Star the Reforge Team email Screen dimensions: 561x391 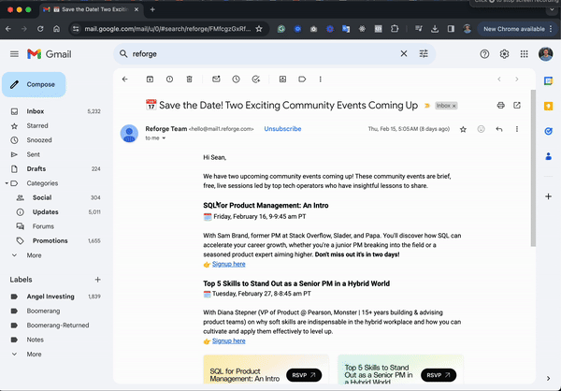tap(463, 129)
